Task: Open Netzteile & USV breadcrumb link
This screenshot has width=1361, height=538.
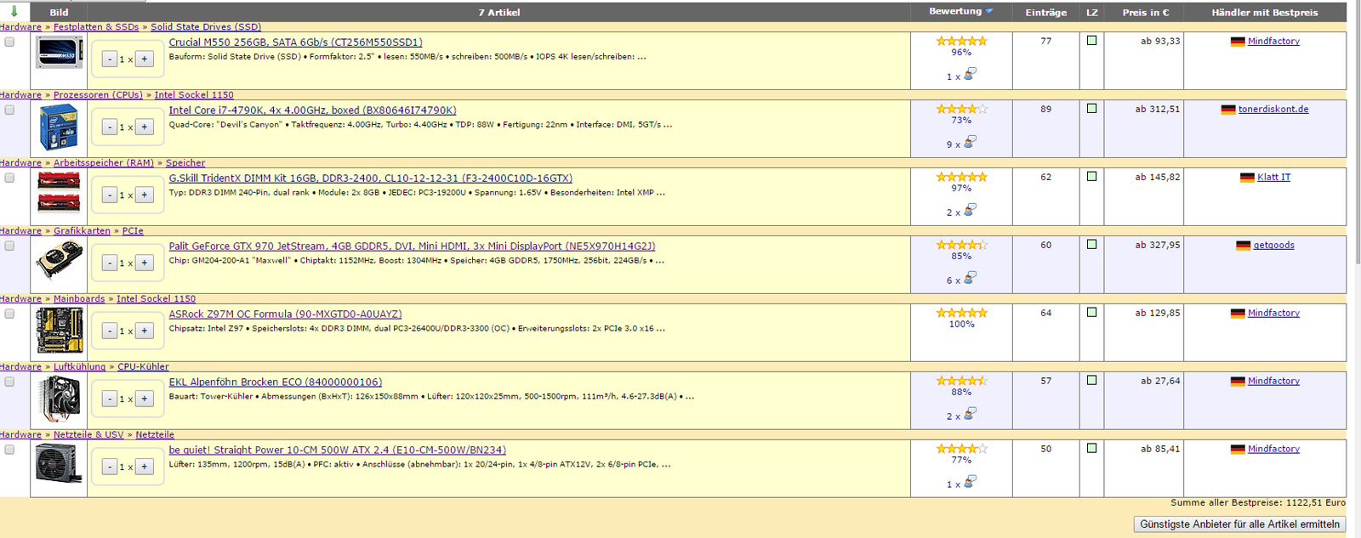Action: pyautogui.click(x=88, y=435)
